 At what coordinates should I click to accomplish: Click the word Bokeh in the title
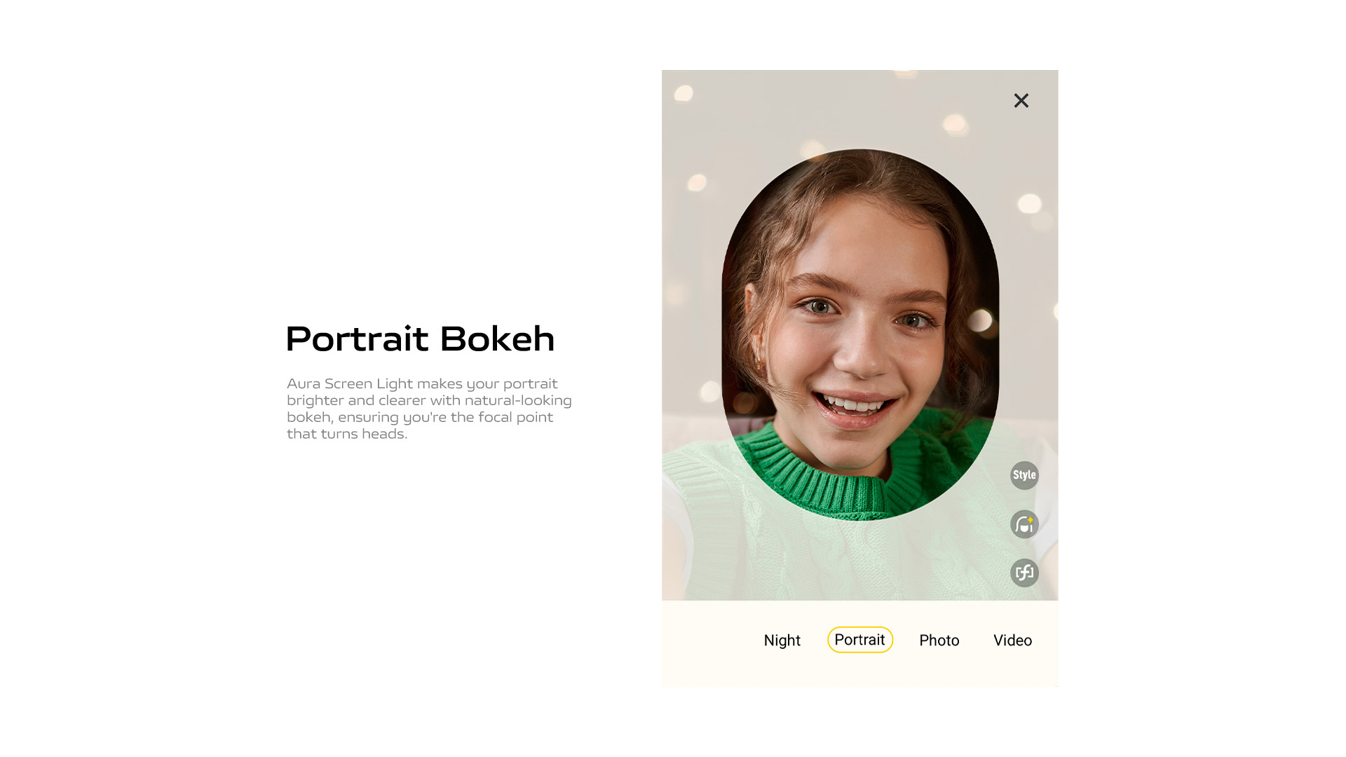(497, 339)
